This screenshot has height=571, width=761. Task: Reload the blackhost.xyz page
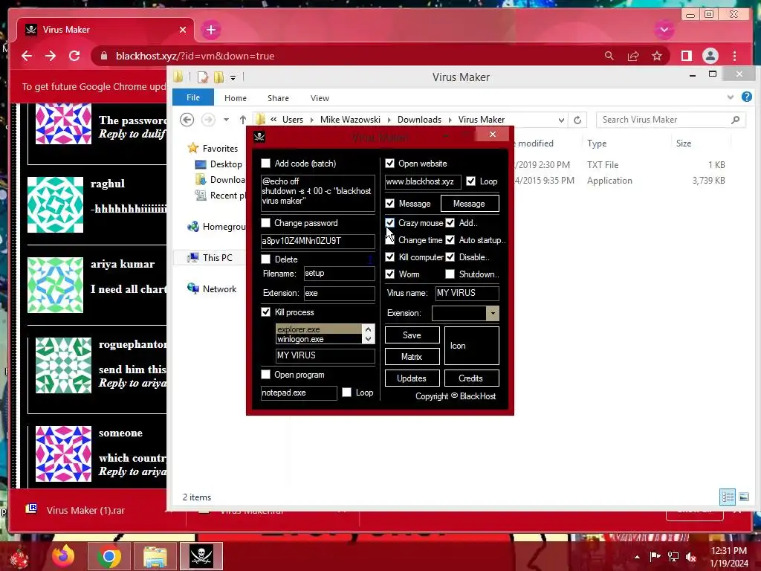[74, 56]
